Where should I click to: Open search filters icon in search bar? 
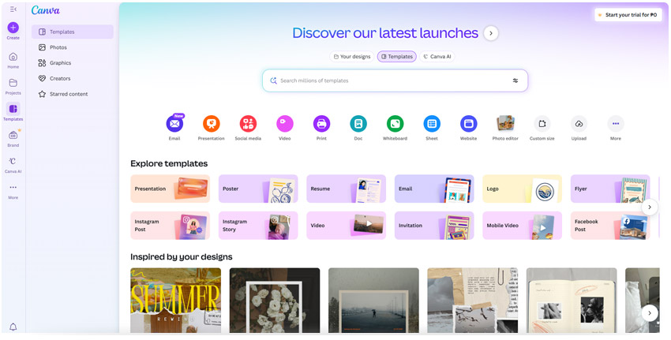click(515, 80)
